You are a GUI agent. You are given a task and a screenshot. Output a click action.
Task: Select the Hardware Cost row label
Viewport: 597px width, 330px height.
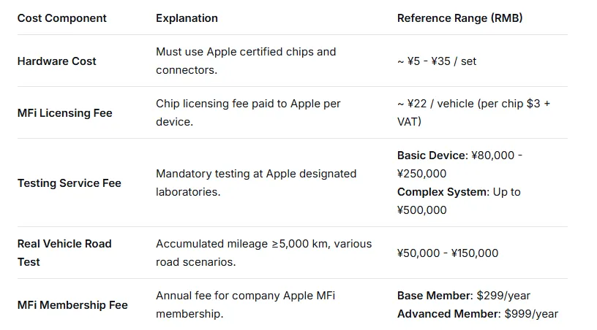[56, 61]
